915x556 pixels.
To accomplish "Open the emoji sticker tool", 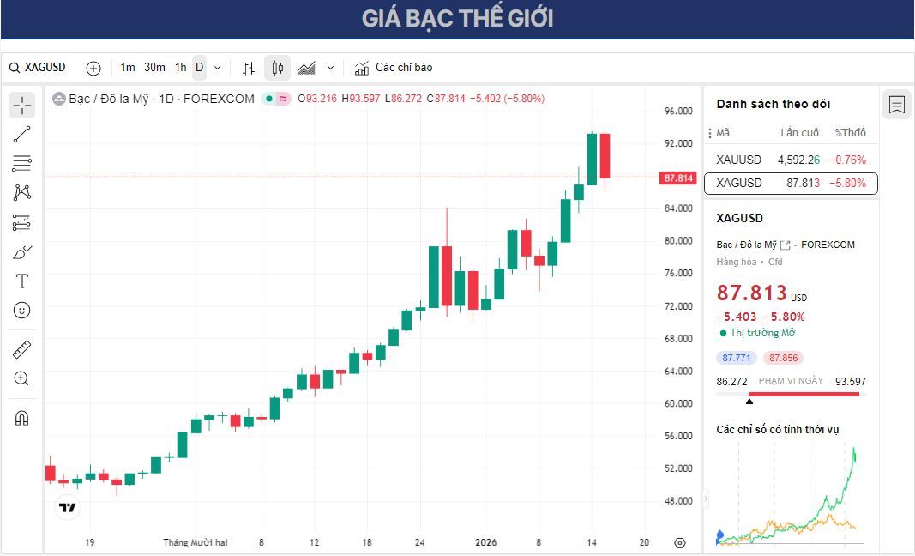I will click(21, 311).
